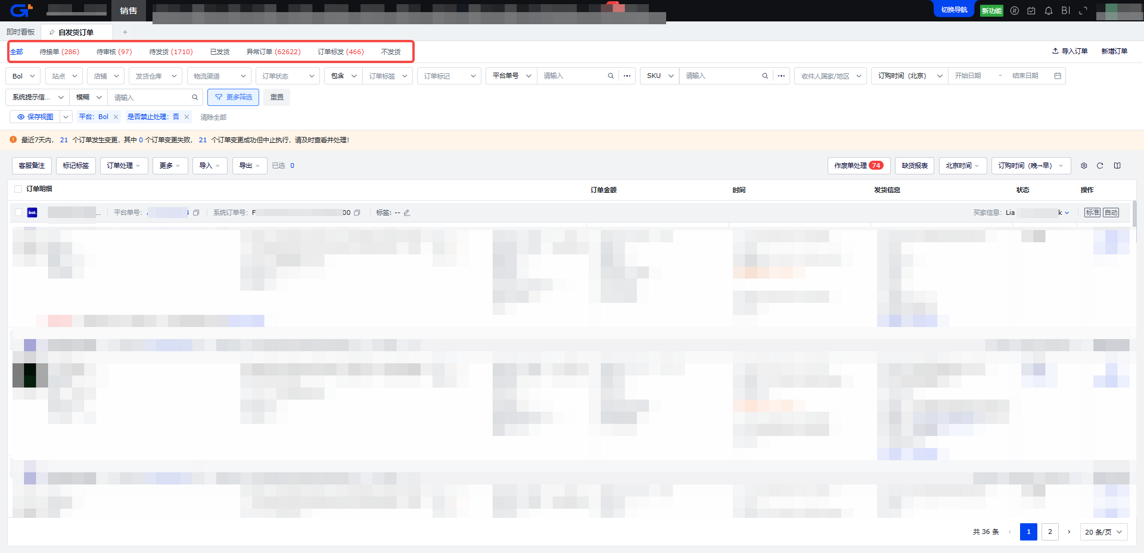Open the calendar icon in the date range

point(1058,76)
